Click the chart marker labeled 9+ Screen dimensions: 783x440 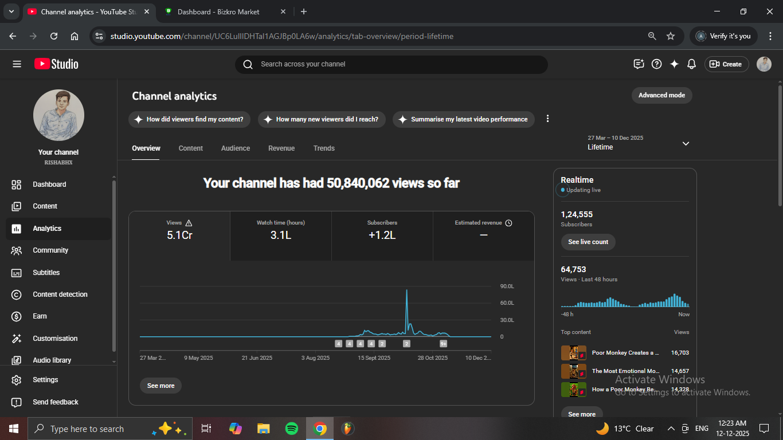[x=443, y=344]
